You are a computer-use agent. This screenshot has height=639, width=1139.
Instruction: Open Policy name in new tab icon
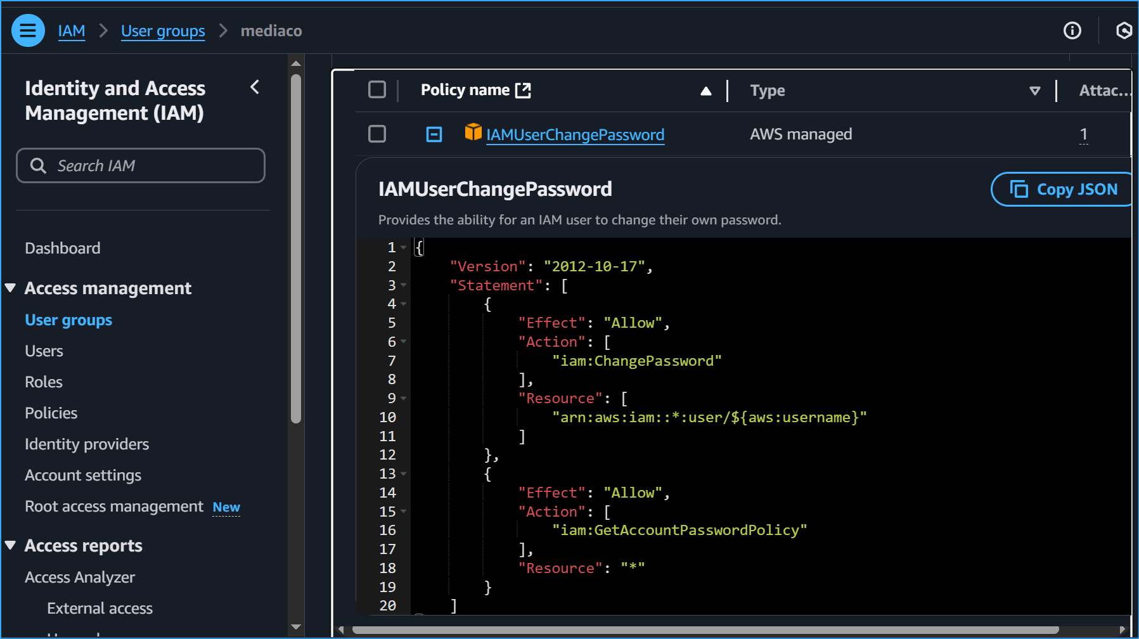point(522,89)
